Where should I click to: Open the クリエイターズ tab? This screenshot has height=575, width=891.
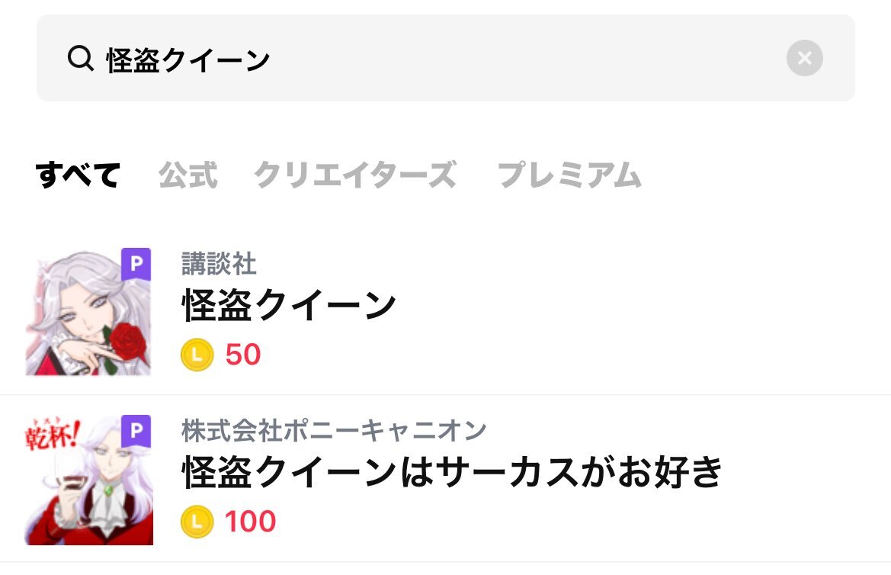click(x=355, y=175)
